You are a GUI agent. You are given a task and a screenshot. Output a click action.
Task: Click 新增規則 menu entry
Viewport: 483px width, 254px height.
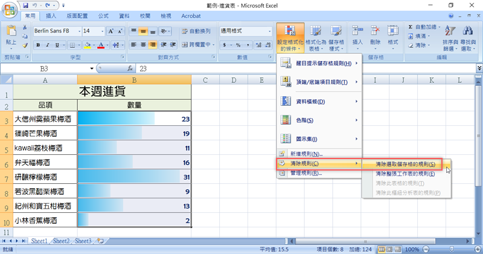(306, 154)
